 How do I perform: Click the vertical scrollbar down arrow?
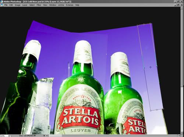pos(182,133)
